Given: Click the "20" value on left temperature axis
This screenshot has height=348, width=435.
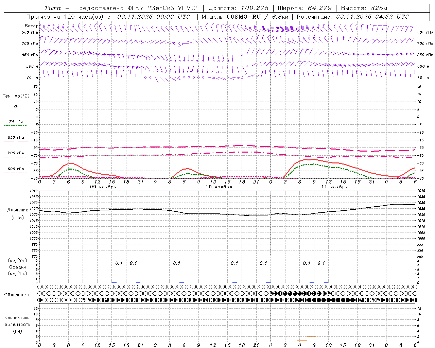Looking at the screenshot, I should (35, 86).
